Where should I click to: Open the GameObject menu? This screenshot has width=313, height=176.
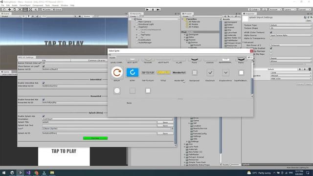(x=25, y=5)
